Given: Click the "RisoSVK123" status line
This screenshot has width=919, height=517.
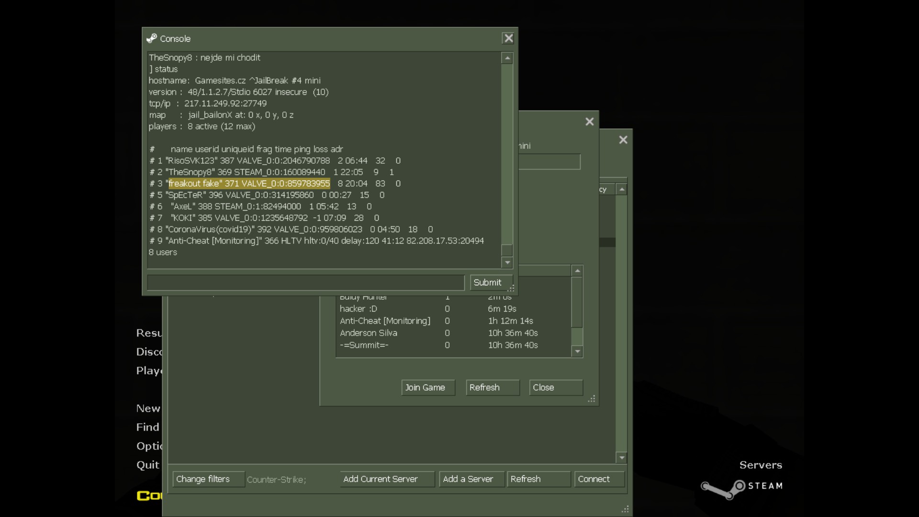Looking at the screenshot, I should pos(275,160).
